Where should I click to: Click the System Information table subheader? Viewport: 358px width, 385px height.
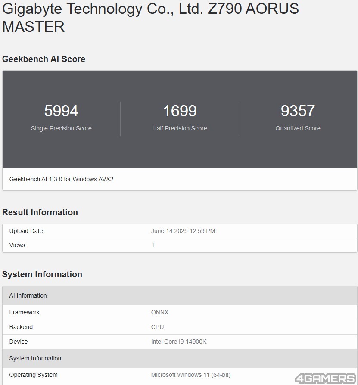click(x=35, y=358)
